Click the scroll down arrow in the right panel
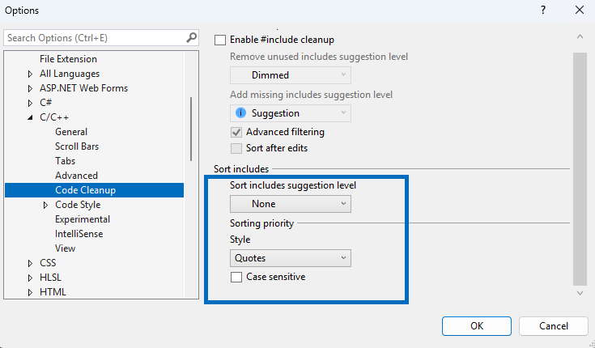 point(580,292)
